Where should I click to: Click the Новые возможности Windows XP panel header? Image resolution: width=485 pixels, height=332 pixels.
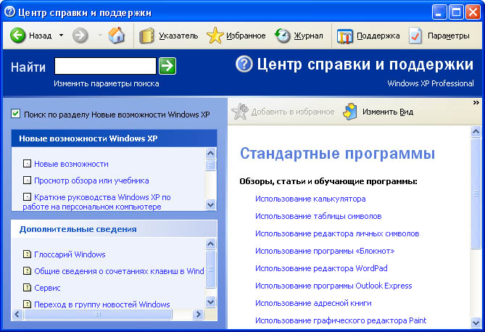click(114, 138)
